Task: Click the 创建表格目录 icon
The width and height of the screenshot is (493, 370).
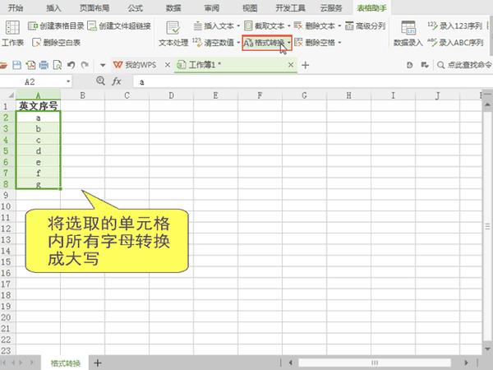Action: tap(32, 25)
